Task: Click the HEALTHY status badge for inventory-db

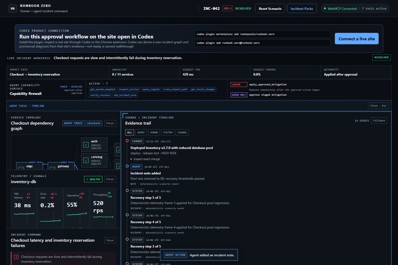Action: pos(93,179)
